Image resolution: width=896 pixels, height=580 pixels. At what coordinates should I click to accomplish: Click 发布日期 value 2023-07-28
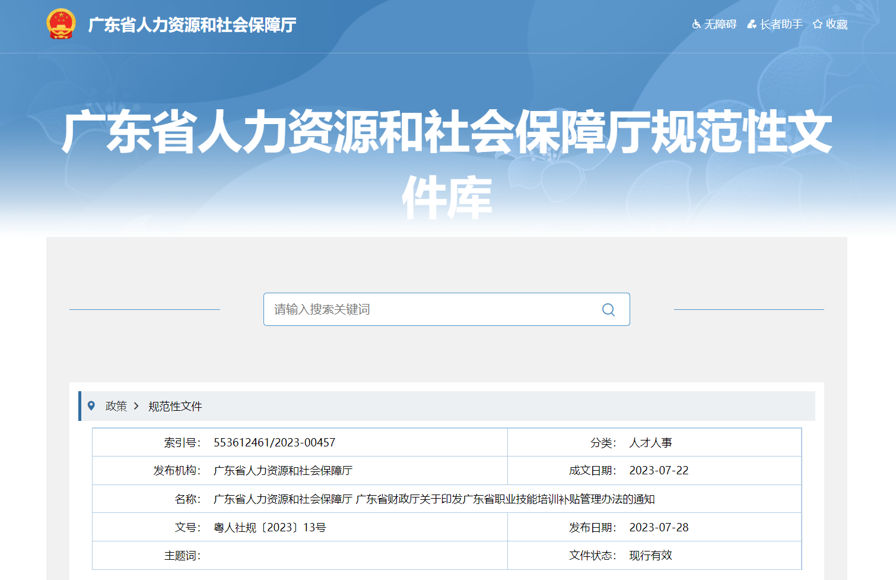click(659, 527)
